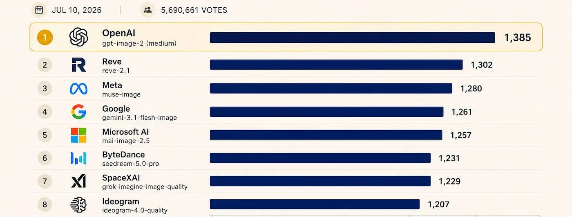Click the Google G logo

[79, 112]
